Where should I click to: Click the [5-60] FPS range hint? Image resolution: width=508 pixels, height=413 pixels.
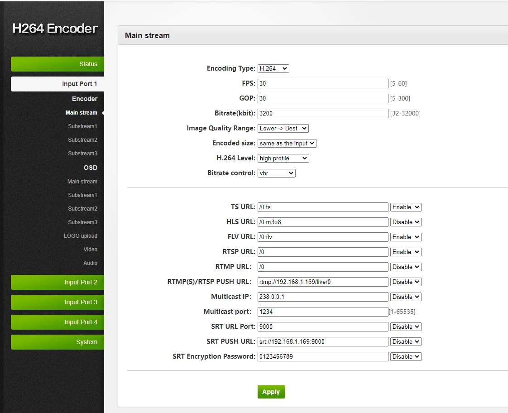(398, 84)
